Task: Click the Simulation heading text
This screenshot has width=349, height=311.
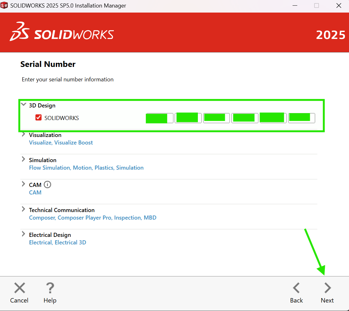Action: click(x=43, y=160)
